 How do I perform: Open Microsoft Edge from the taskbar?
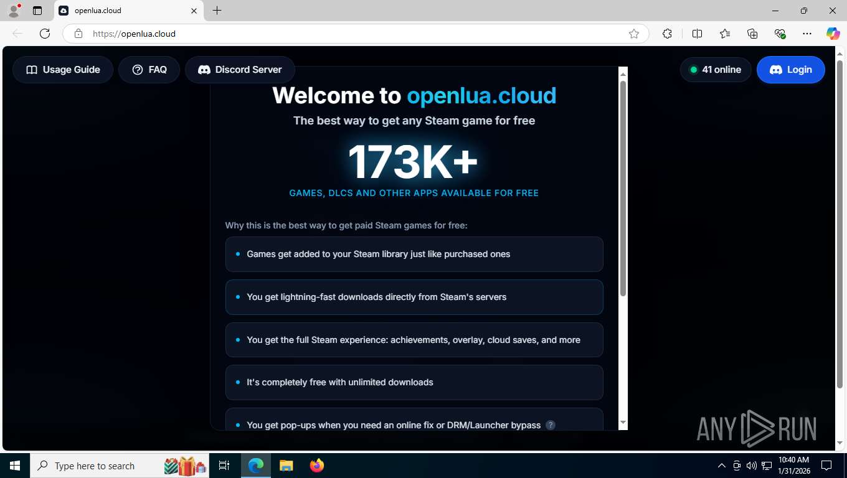click(x=256, y=466)
